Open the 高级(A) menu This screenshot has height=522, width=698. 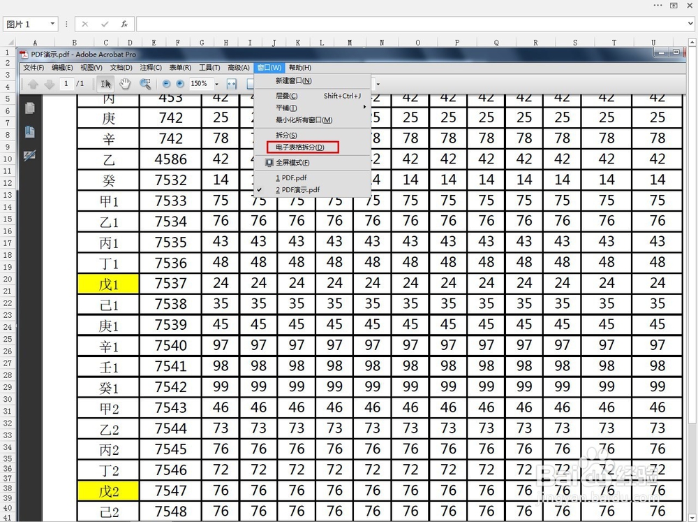pyautogui.click(x=239, y=68)
